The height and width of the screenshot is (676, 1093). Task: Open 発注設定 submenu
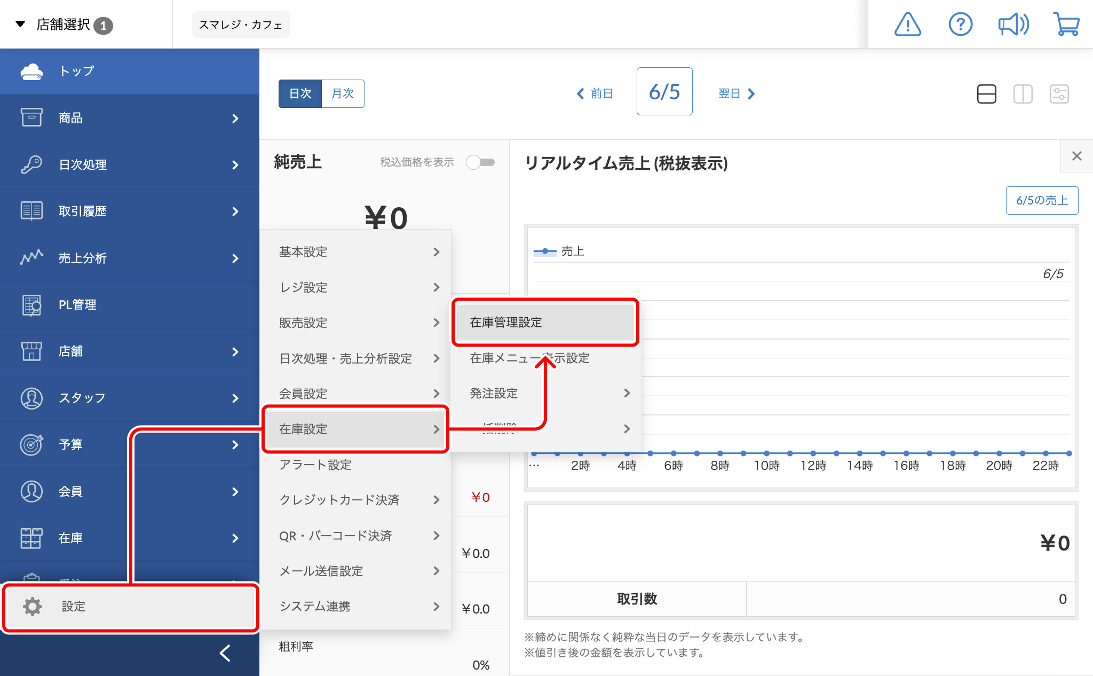pyautogui.click(x=545, y=394)
